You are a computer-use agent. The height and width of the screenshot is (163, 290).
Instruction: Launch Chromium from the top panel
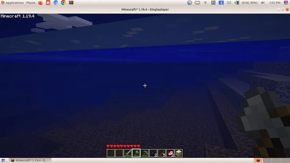(x=56, y=3)
